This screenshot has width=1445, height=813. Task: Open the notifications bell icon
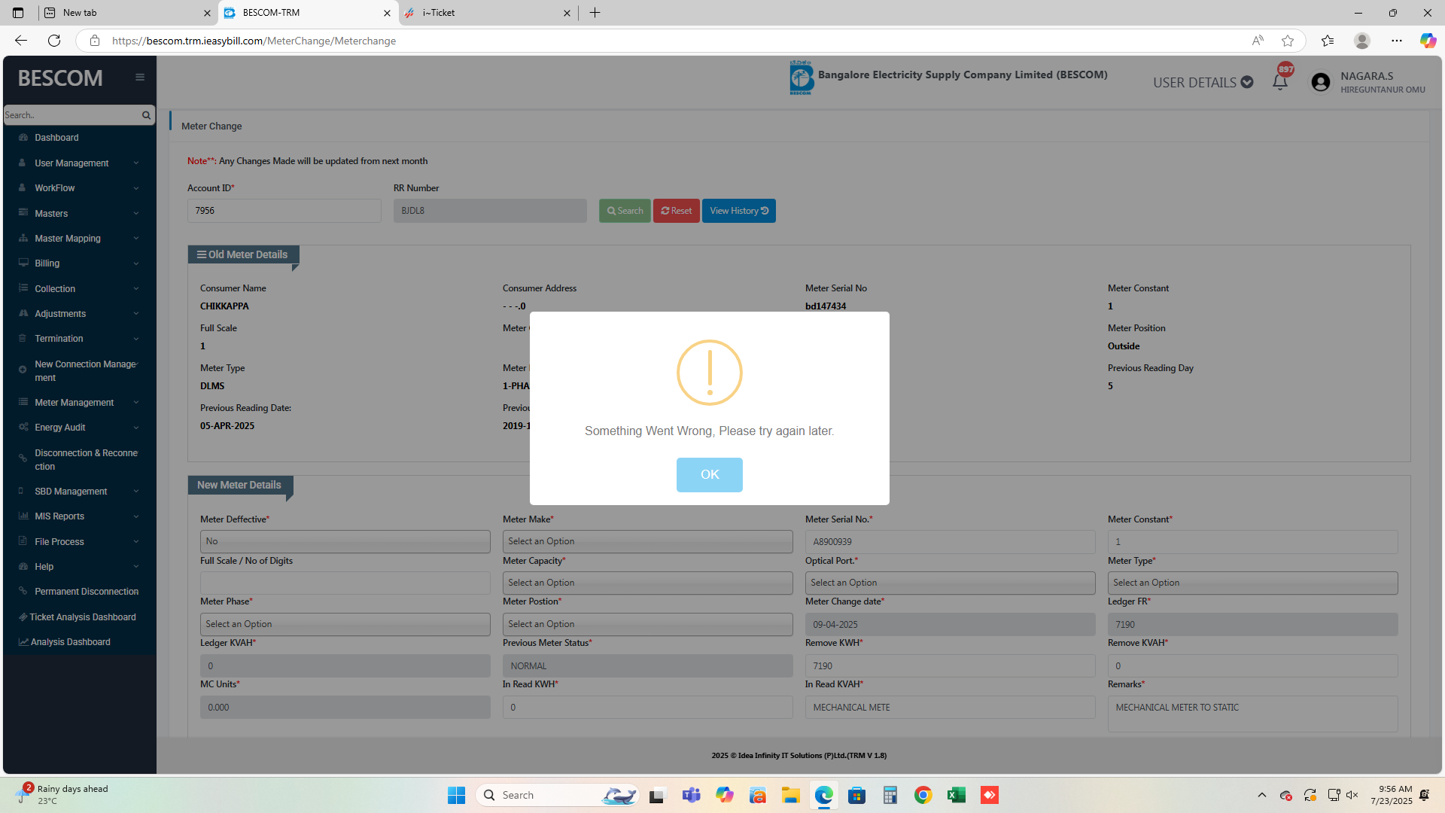point(1280,81)
